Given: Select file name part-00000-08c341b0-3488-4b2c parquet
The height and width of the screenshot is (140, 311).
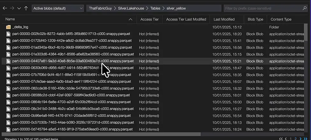Looking at the screenshot, I should coord(73,109).
